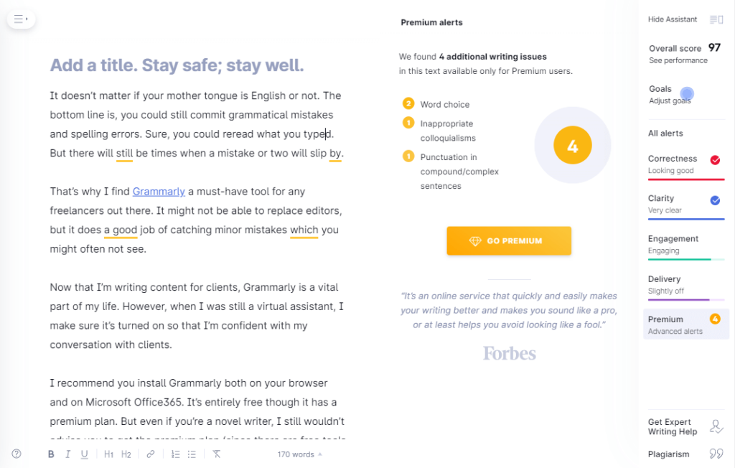Apply italic formatting
This screenshot has width=735, height=468.
coord(68,454)
